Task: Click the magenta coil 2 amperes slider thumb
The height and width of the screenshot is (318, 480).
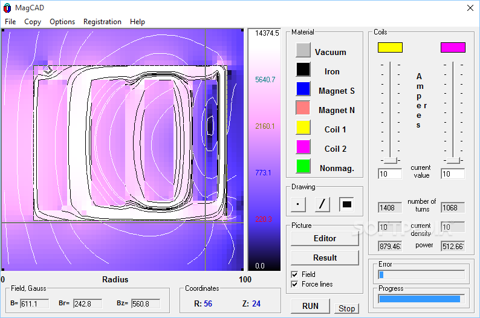Action: click(453, 160)
